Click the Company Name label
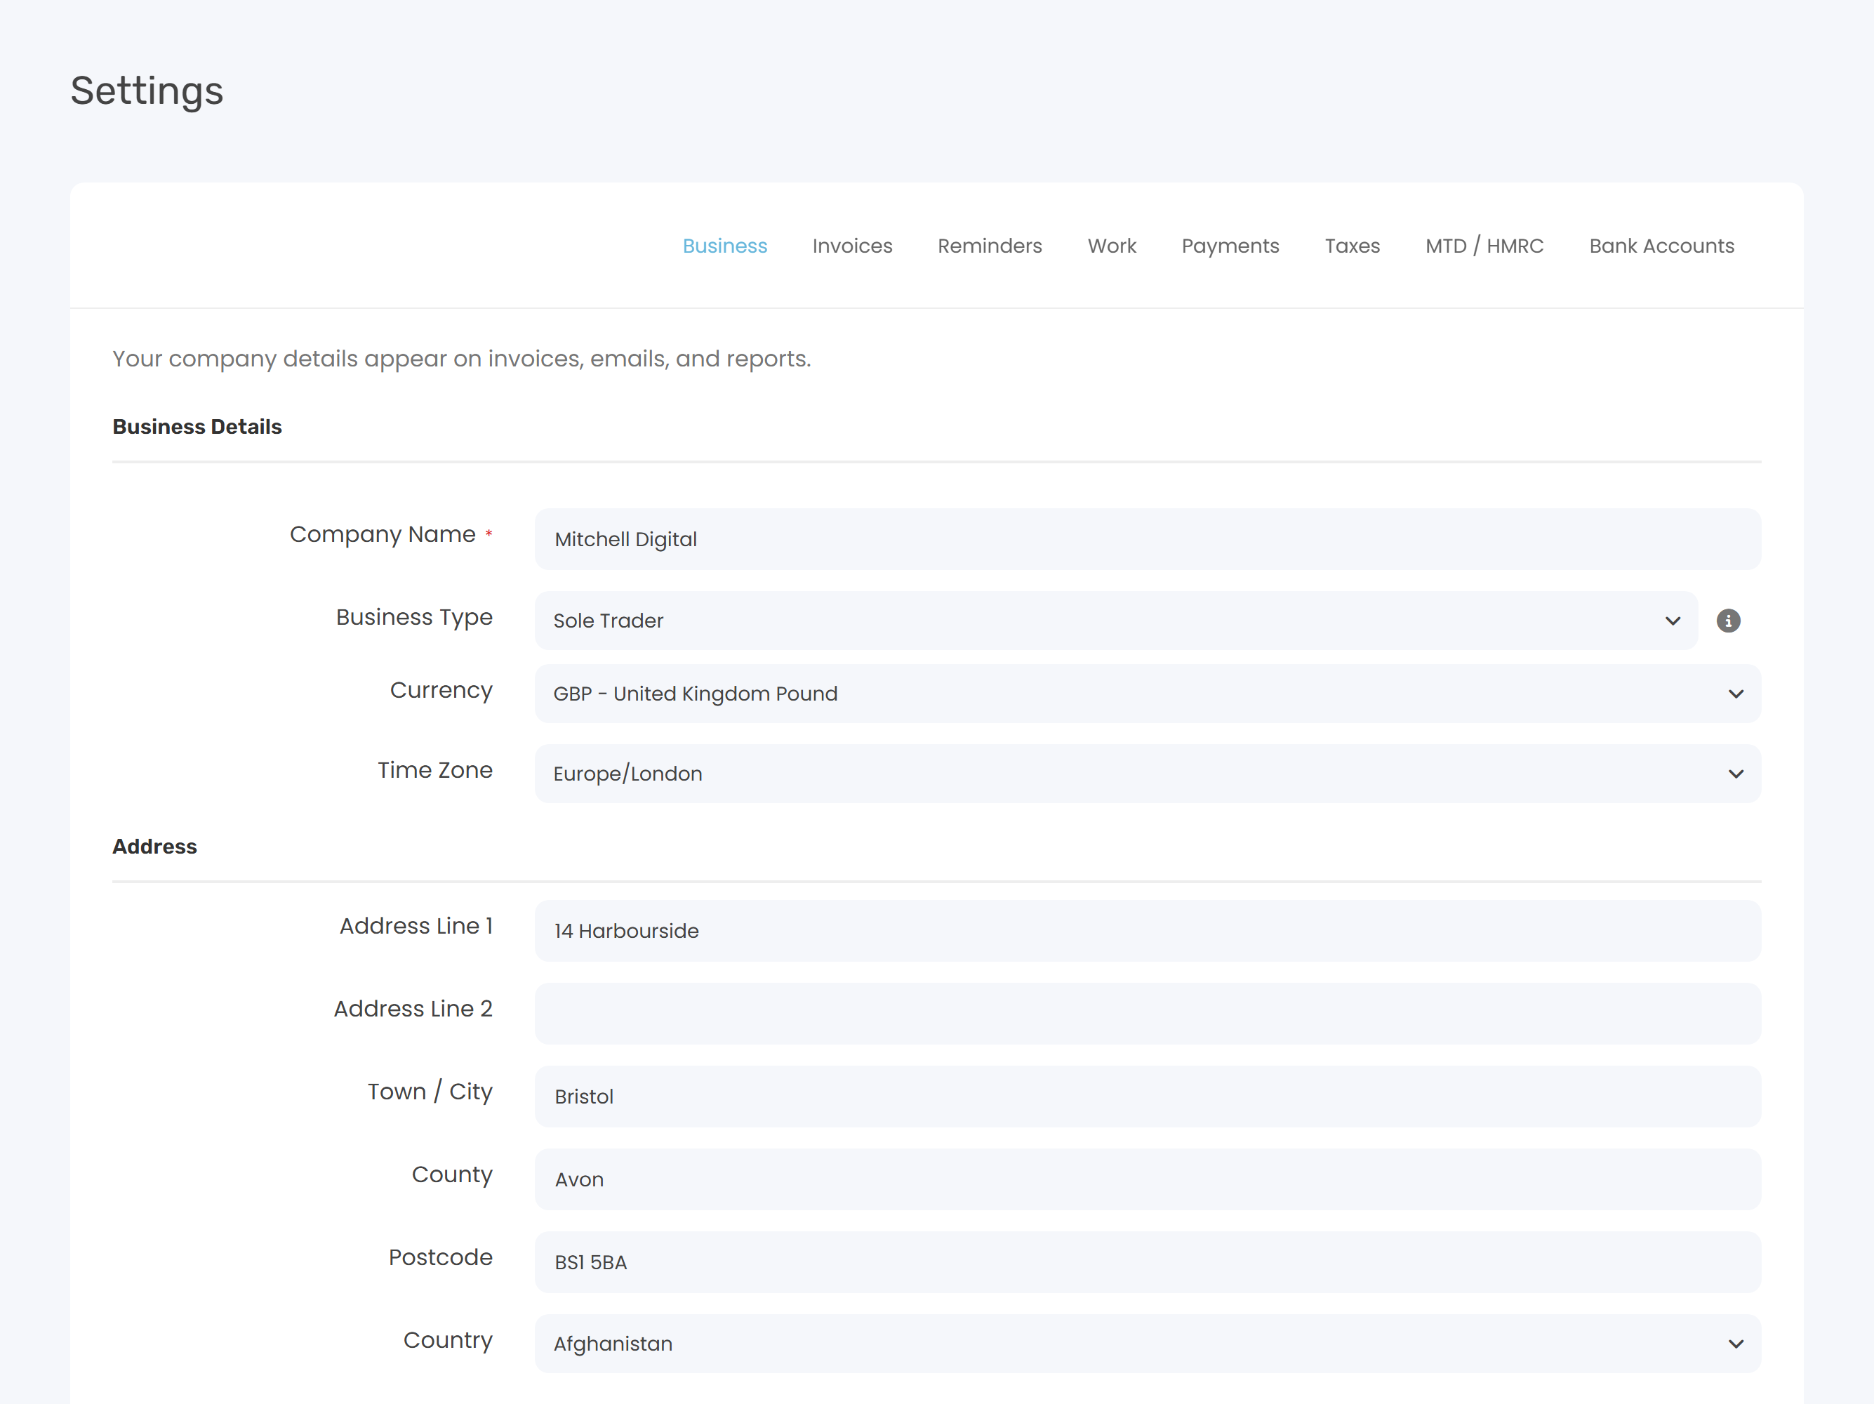 point(383,535)
